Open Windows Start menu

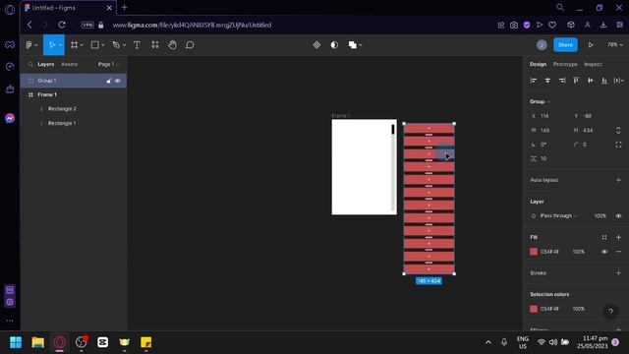coord(16,342)
